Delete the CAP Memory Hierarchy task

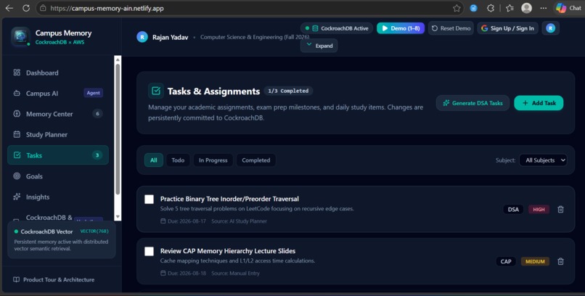tap(560, 262)
